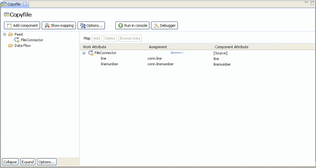Select FileConnector under Feed in left tree
The height and width of the screenshot is (168, 316).
click(32, 40)
